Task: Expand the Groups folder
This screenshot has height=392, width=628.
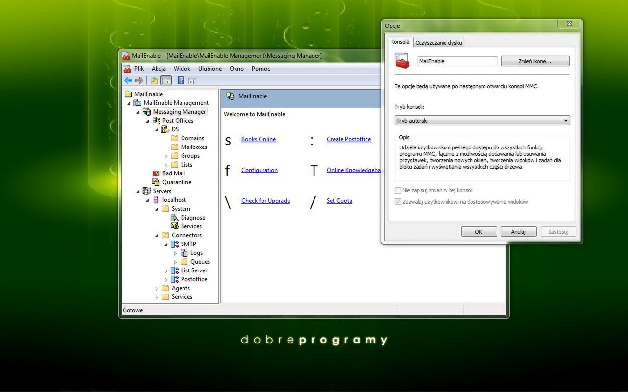Action: click(166, 156)
